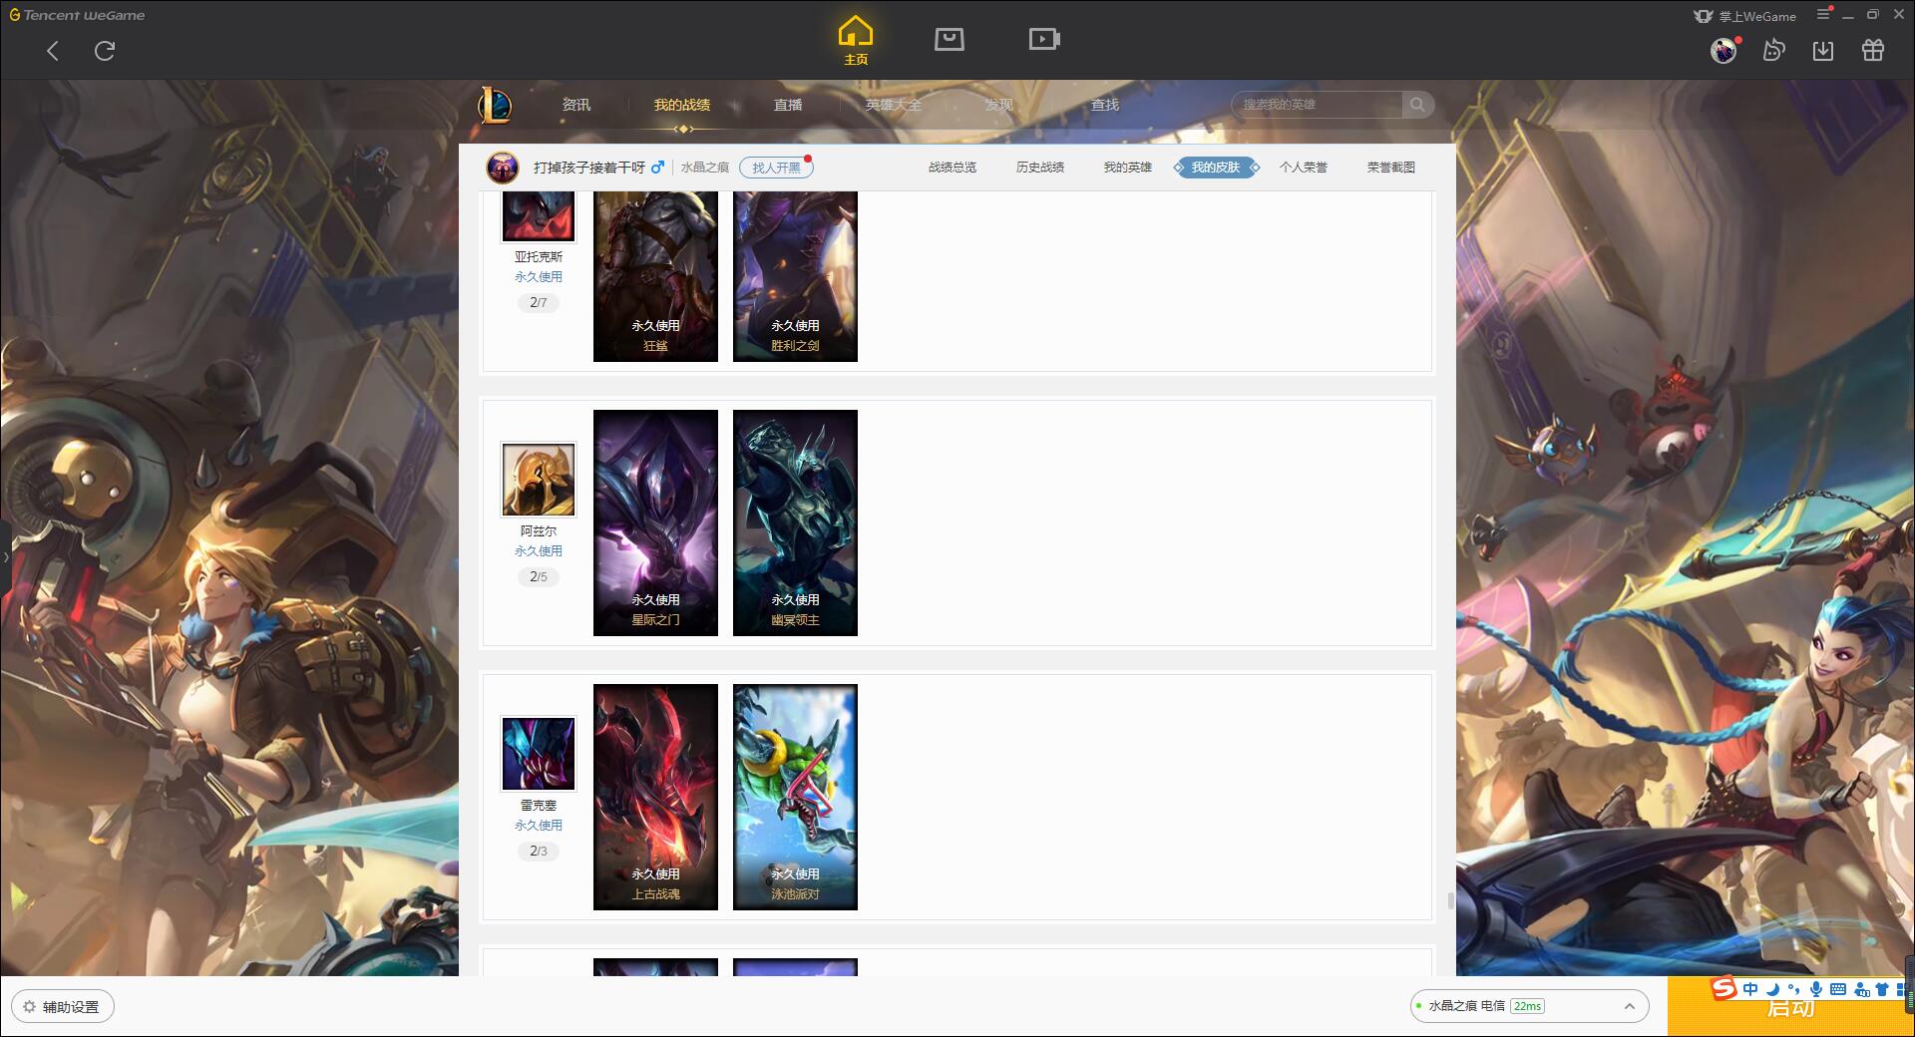Expand the left edge sidebar handle
This screenshot has height=1037, width=1915.
point(5,556)
